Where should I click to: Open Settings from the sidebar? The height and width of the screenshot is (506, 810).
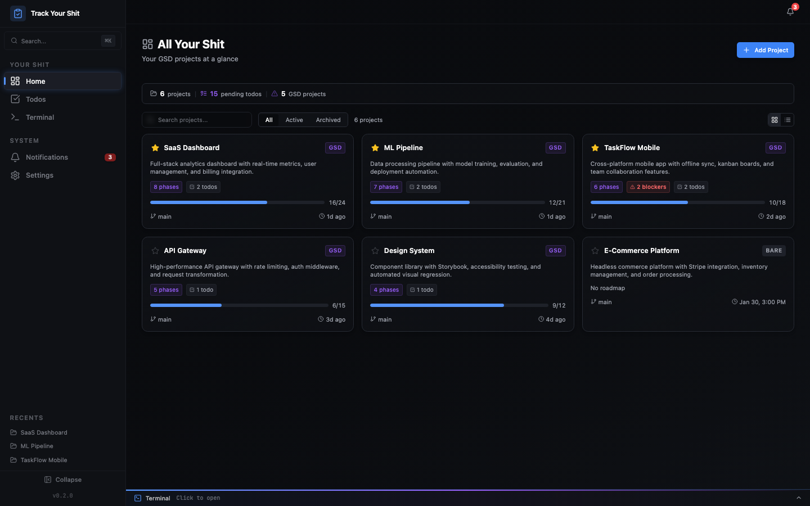(x=39, y=175)
